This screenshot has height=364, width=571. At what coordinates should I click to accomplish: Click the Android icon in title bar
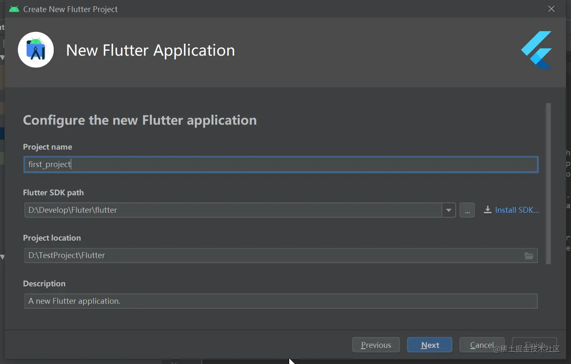(x=14, y=9)
